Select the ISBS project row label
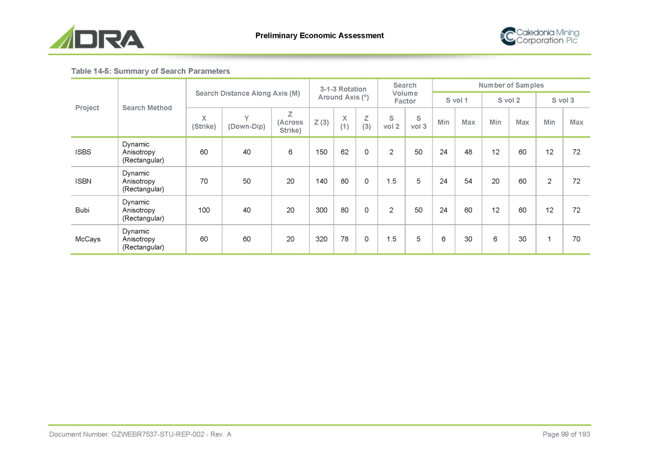 [x=83, y=152]
